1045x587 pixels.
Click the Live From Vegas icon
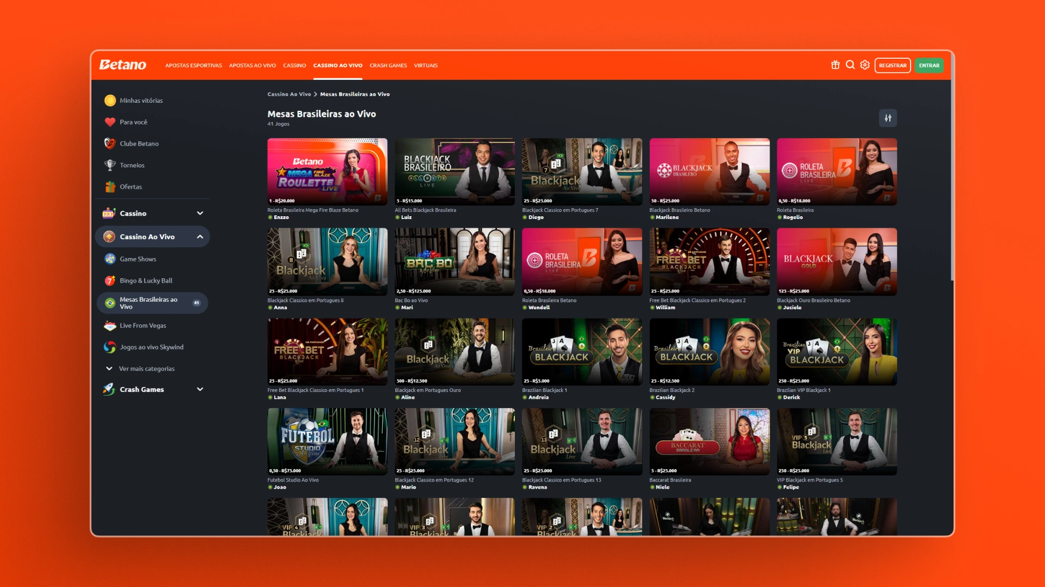click(110, 326)
